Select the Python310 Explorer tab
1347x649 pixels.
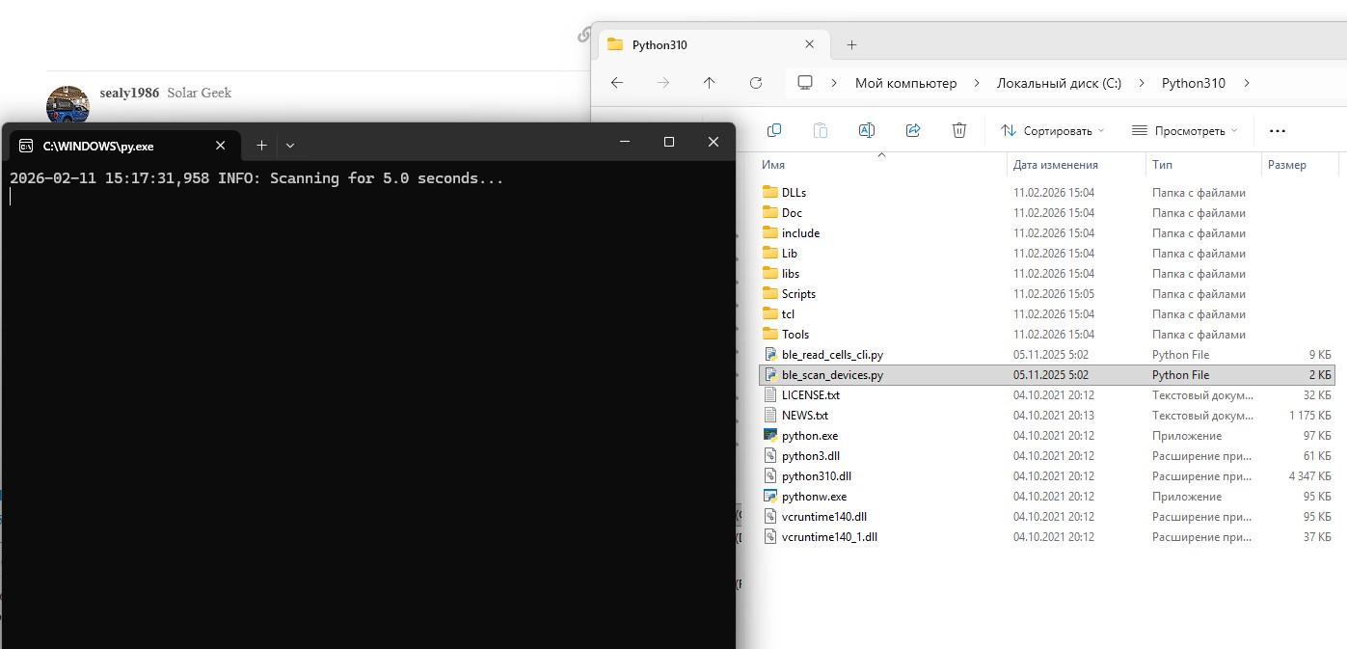tap(694, 44)
